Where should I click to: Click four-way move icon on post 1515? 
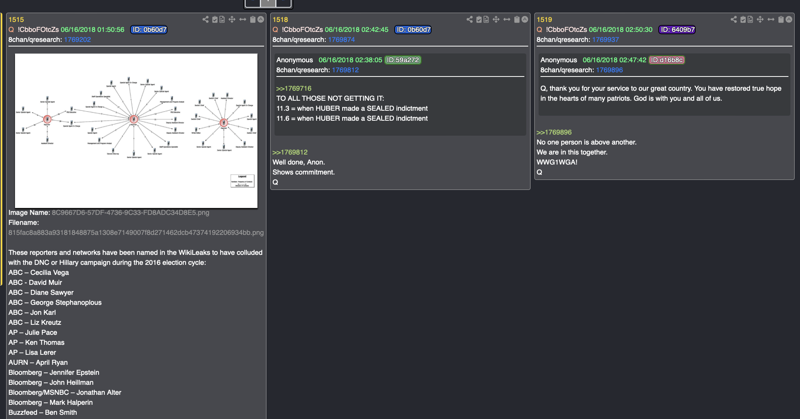[232, 19]
